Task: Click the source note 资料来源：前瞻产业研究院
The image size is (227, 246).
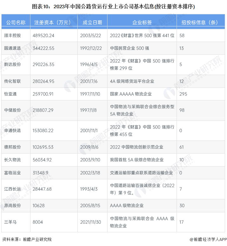Action: pyautogui.click(x=27, y=239)
